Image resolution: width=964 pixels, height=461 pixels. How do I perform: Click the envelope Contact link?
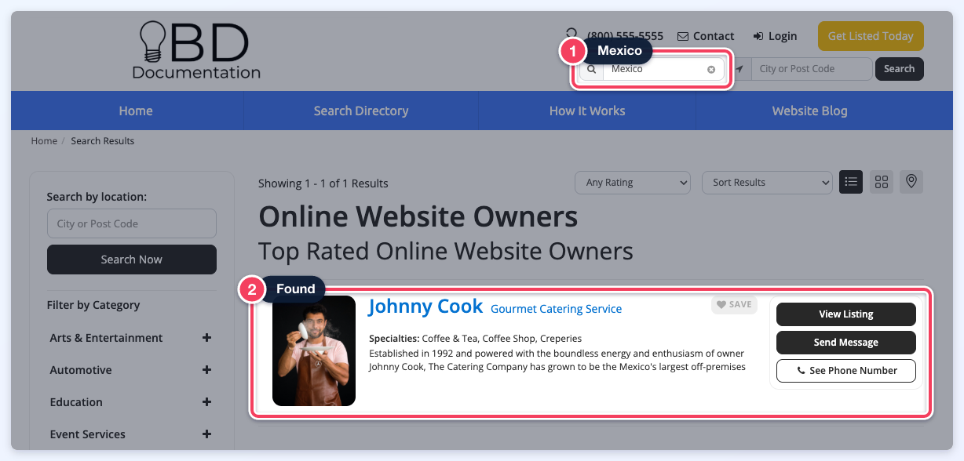[x=706, y=36]
